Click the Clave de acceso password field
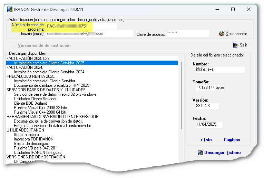This screenshot has height=178, width=264. tap(188, 33)
